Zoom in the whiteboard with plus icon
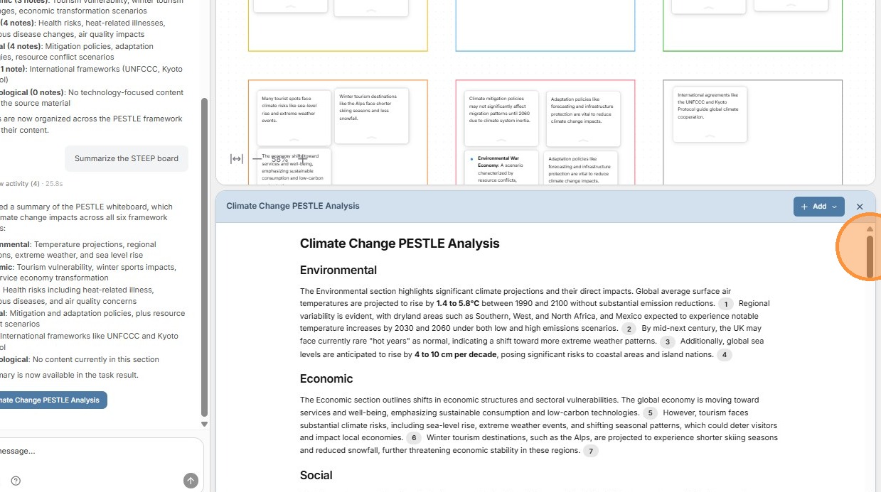881x492 pixels. pyautogui.click(x=302, y=159)
